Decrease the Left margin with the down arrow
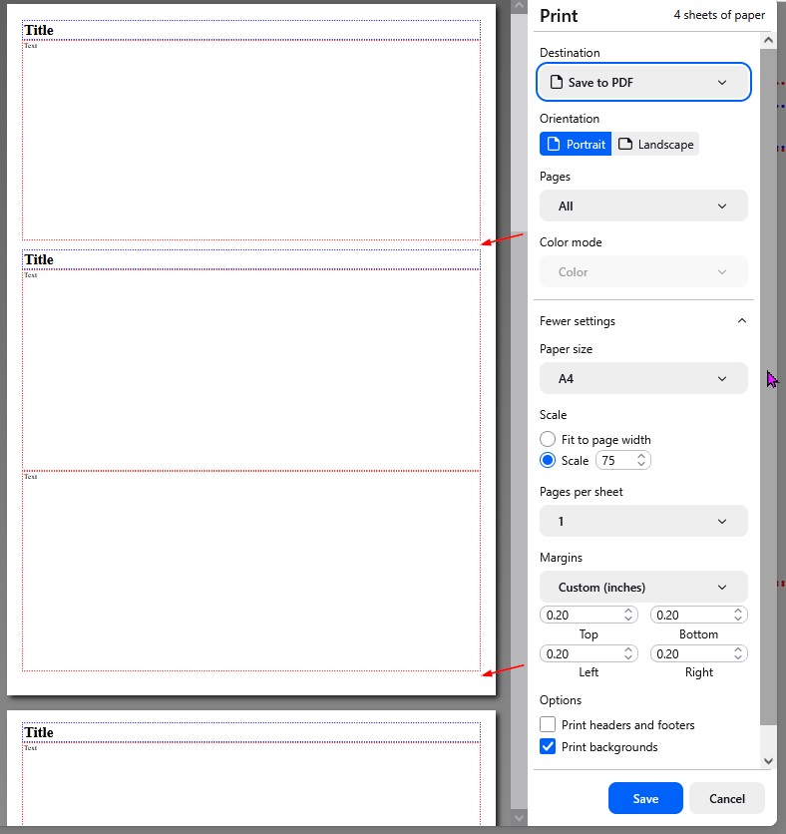 pos(628,658)
